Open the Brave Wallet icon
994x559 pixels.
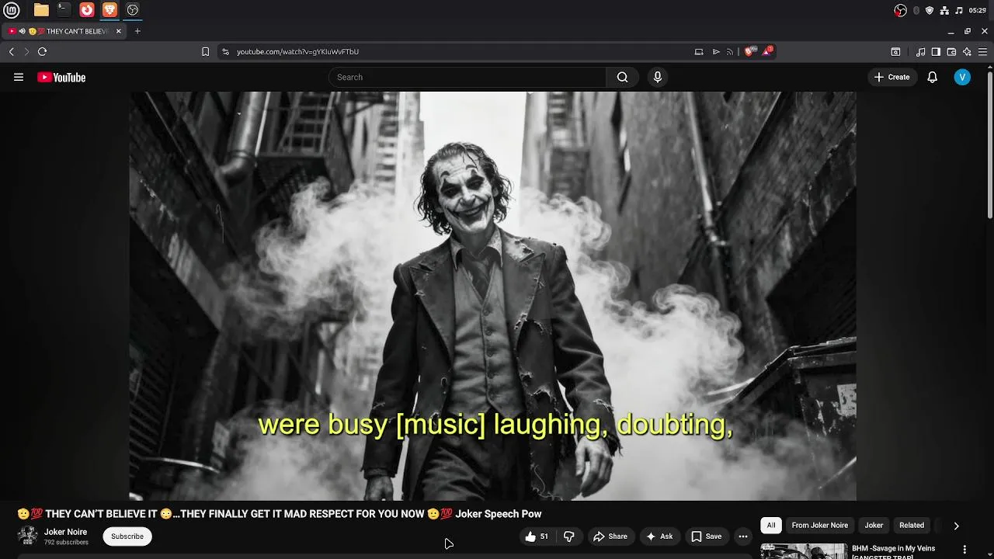point(951,51)
